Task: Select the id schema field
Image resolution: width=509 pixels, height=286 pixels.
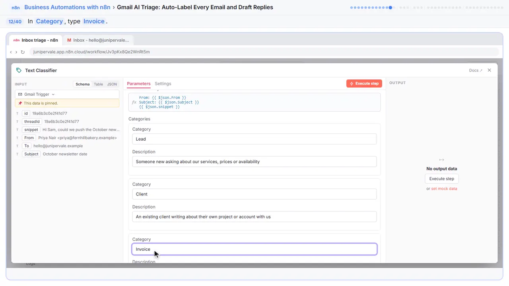Action: click(26, 114)
